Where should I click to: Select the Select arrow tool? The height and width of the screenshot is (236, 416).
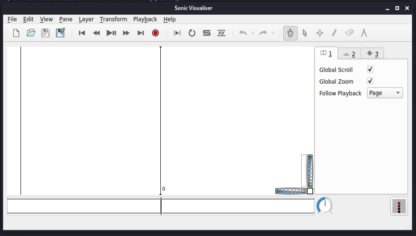[x=305, y=33]
